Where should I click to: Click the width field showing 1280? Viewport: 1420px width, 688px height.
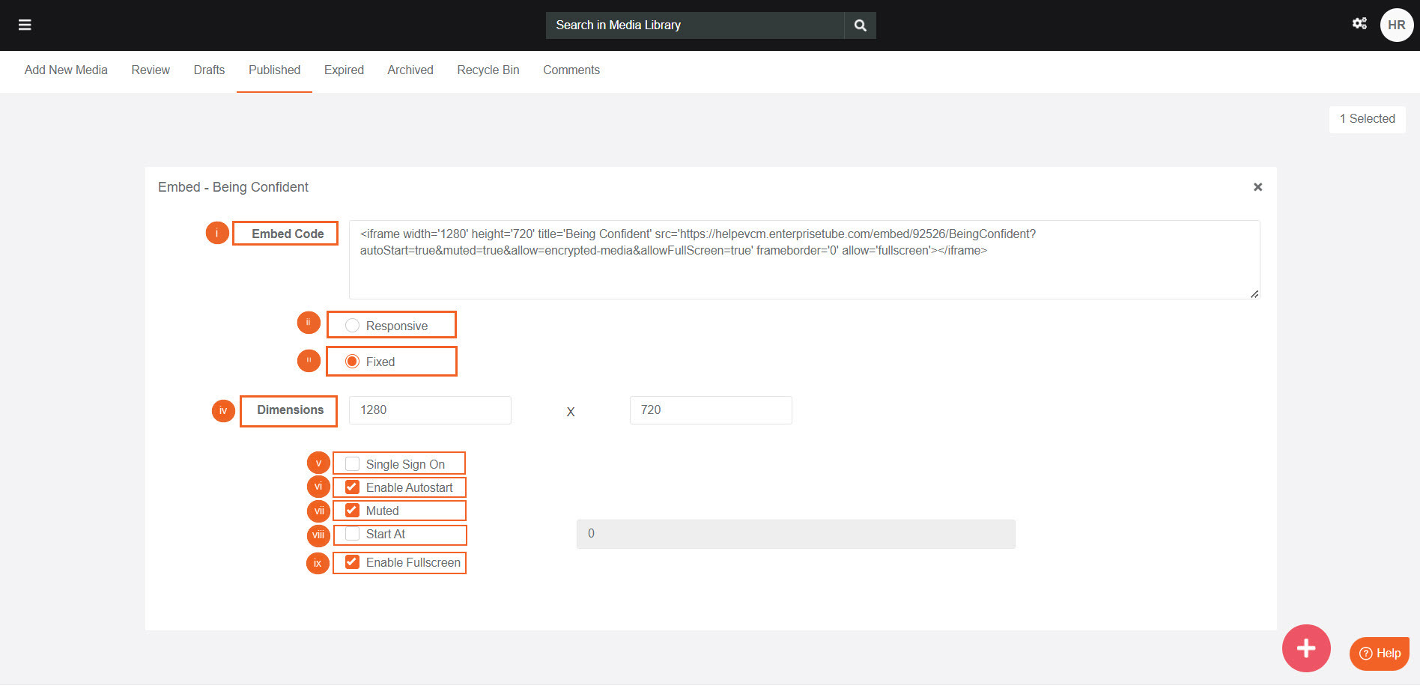tap(430, 410)
